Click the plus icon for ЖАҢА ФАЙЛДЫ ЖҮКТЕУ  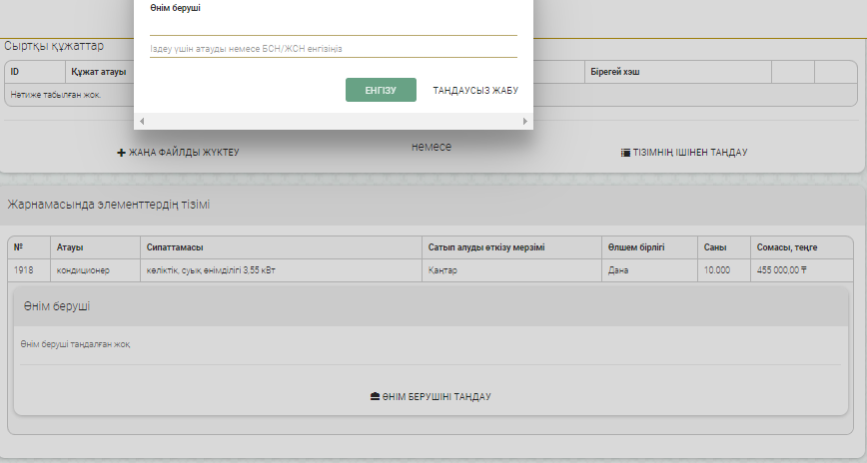click(122, 153)
